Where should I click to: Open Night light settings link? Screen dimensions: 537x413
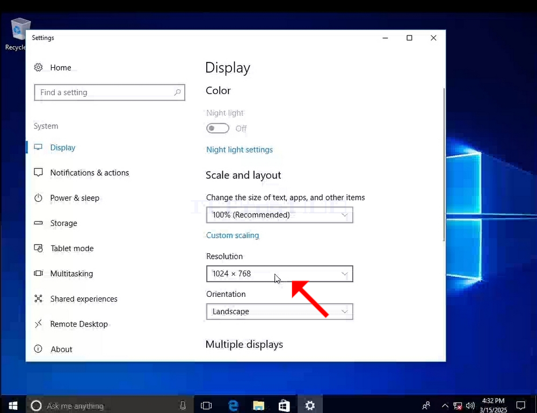click(240, 149)
